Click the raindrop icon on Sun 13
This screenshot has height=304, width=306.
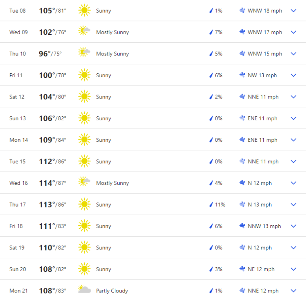[211, 118]
